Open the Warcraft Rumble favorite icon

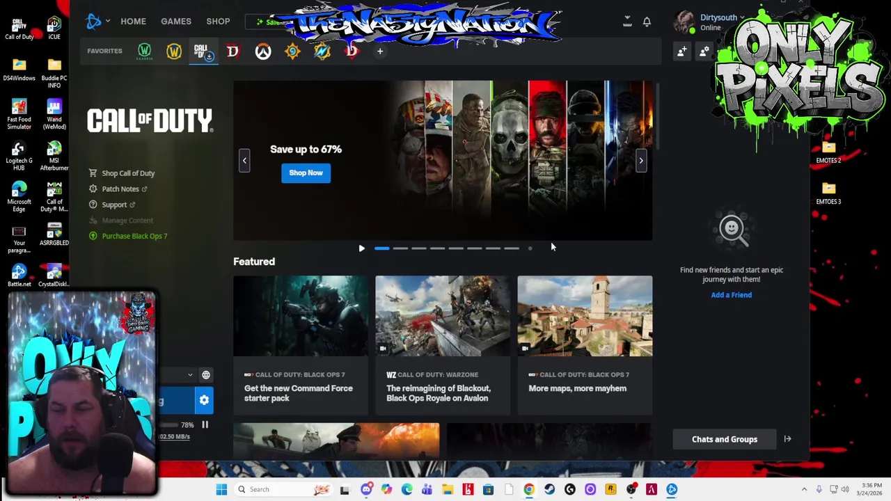point(322,51)
